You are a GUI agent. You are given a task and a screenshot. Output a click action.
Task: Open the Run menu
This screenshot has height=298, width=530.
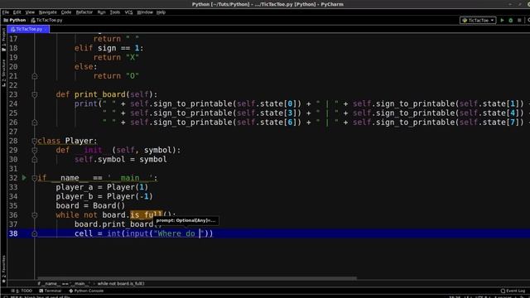(101, 12)
